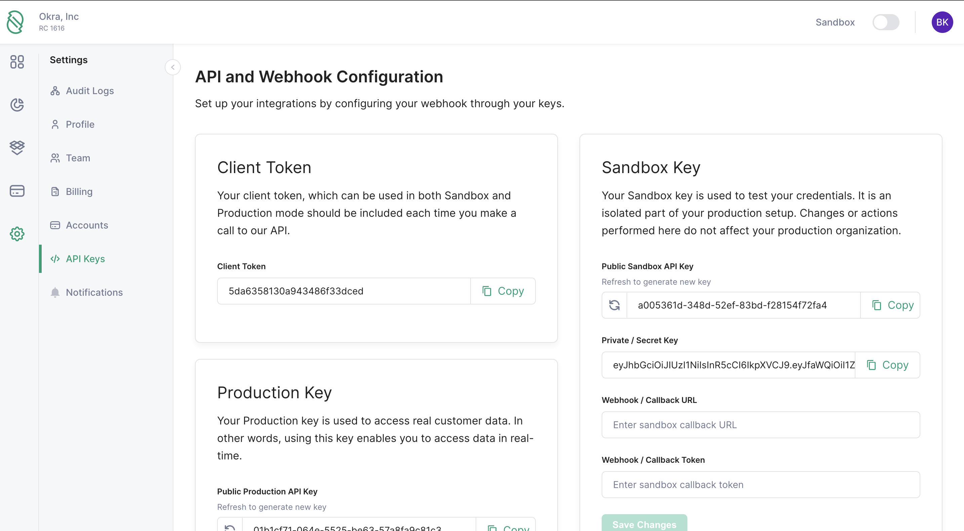Collapse the Settings sidebar panel
This screenshot has width=964, height=531.
(172, 67)
